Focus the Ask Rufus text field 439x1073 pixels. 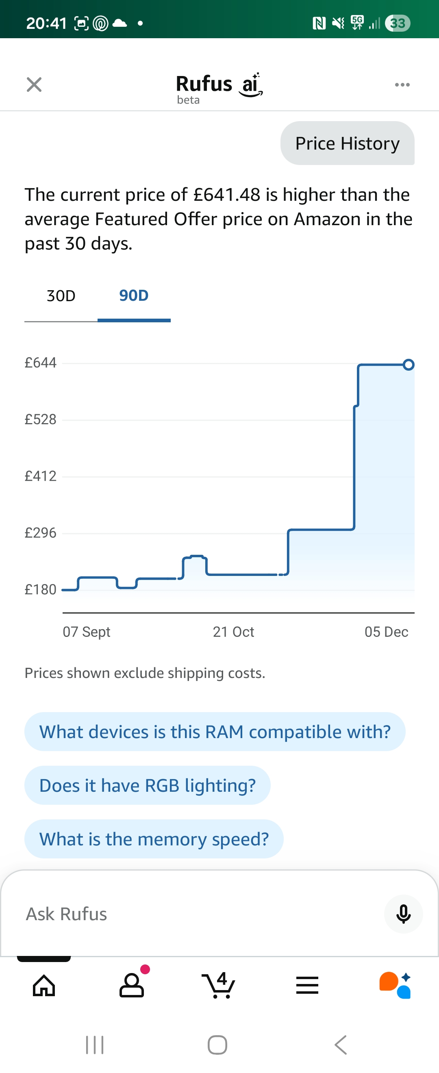pyautogui.click(x=200, y=914)
